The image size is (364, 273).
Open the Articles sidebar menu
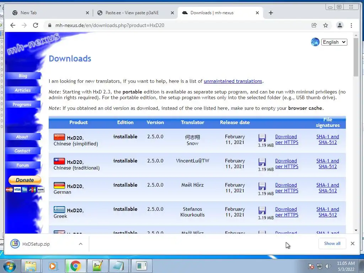click(23, 90)
